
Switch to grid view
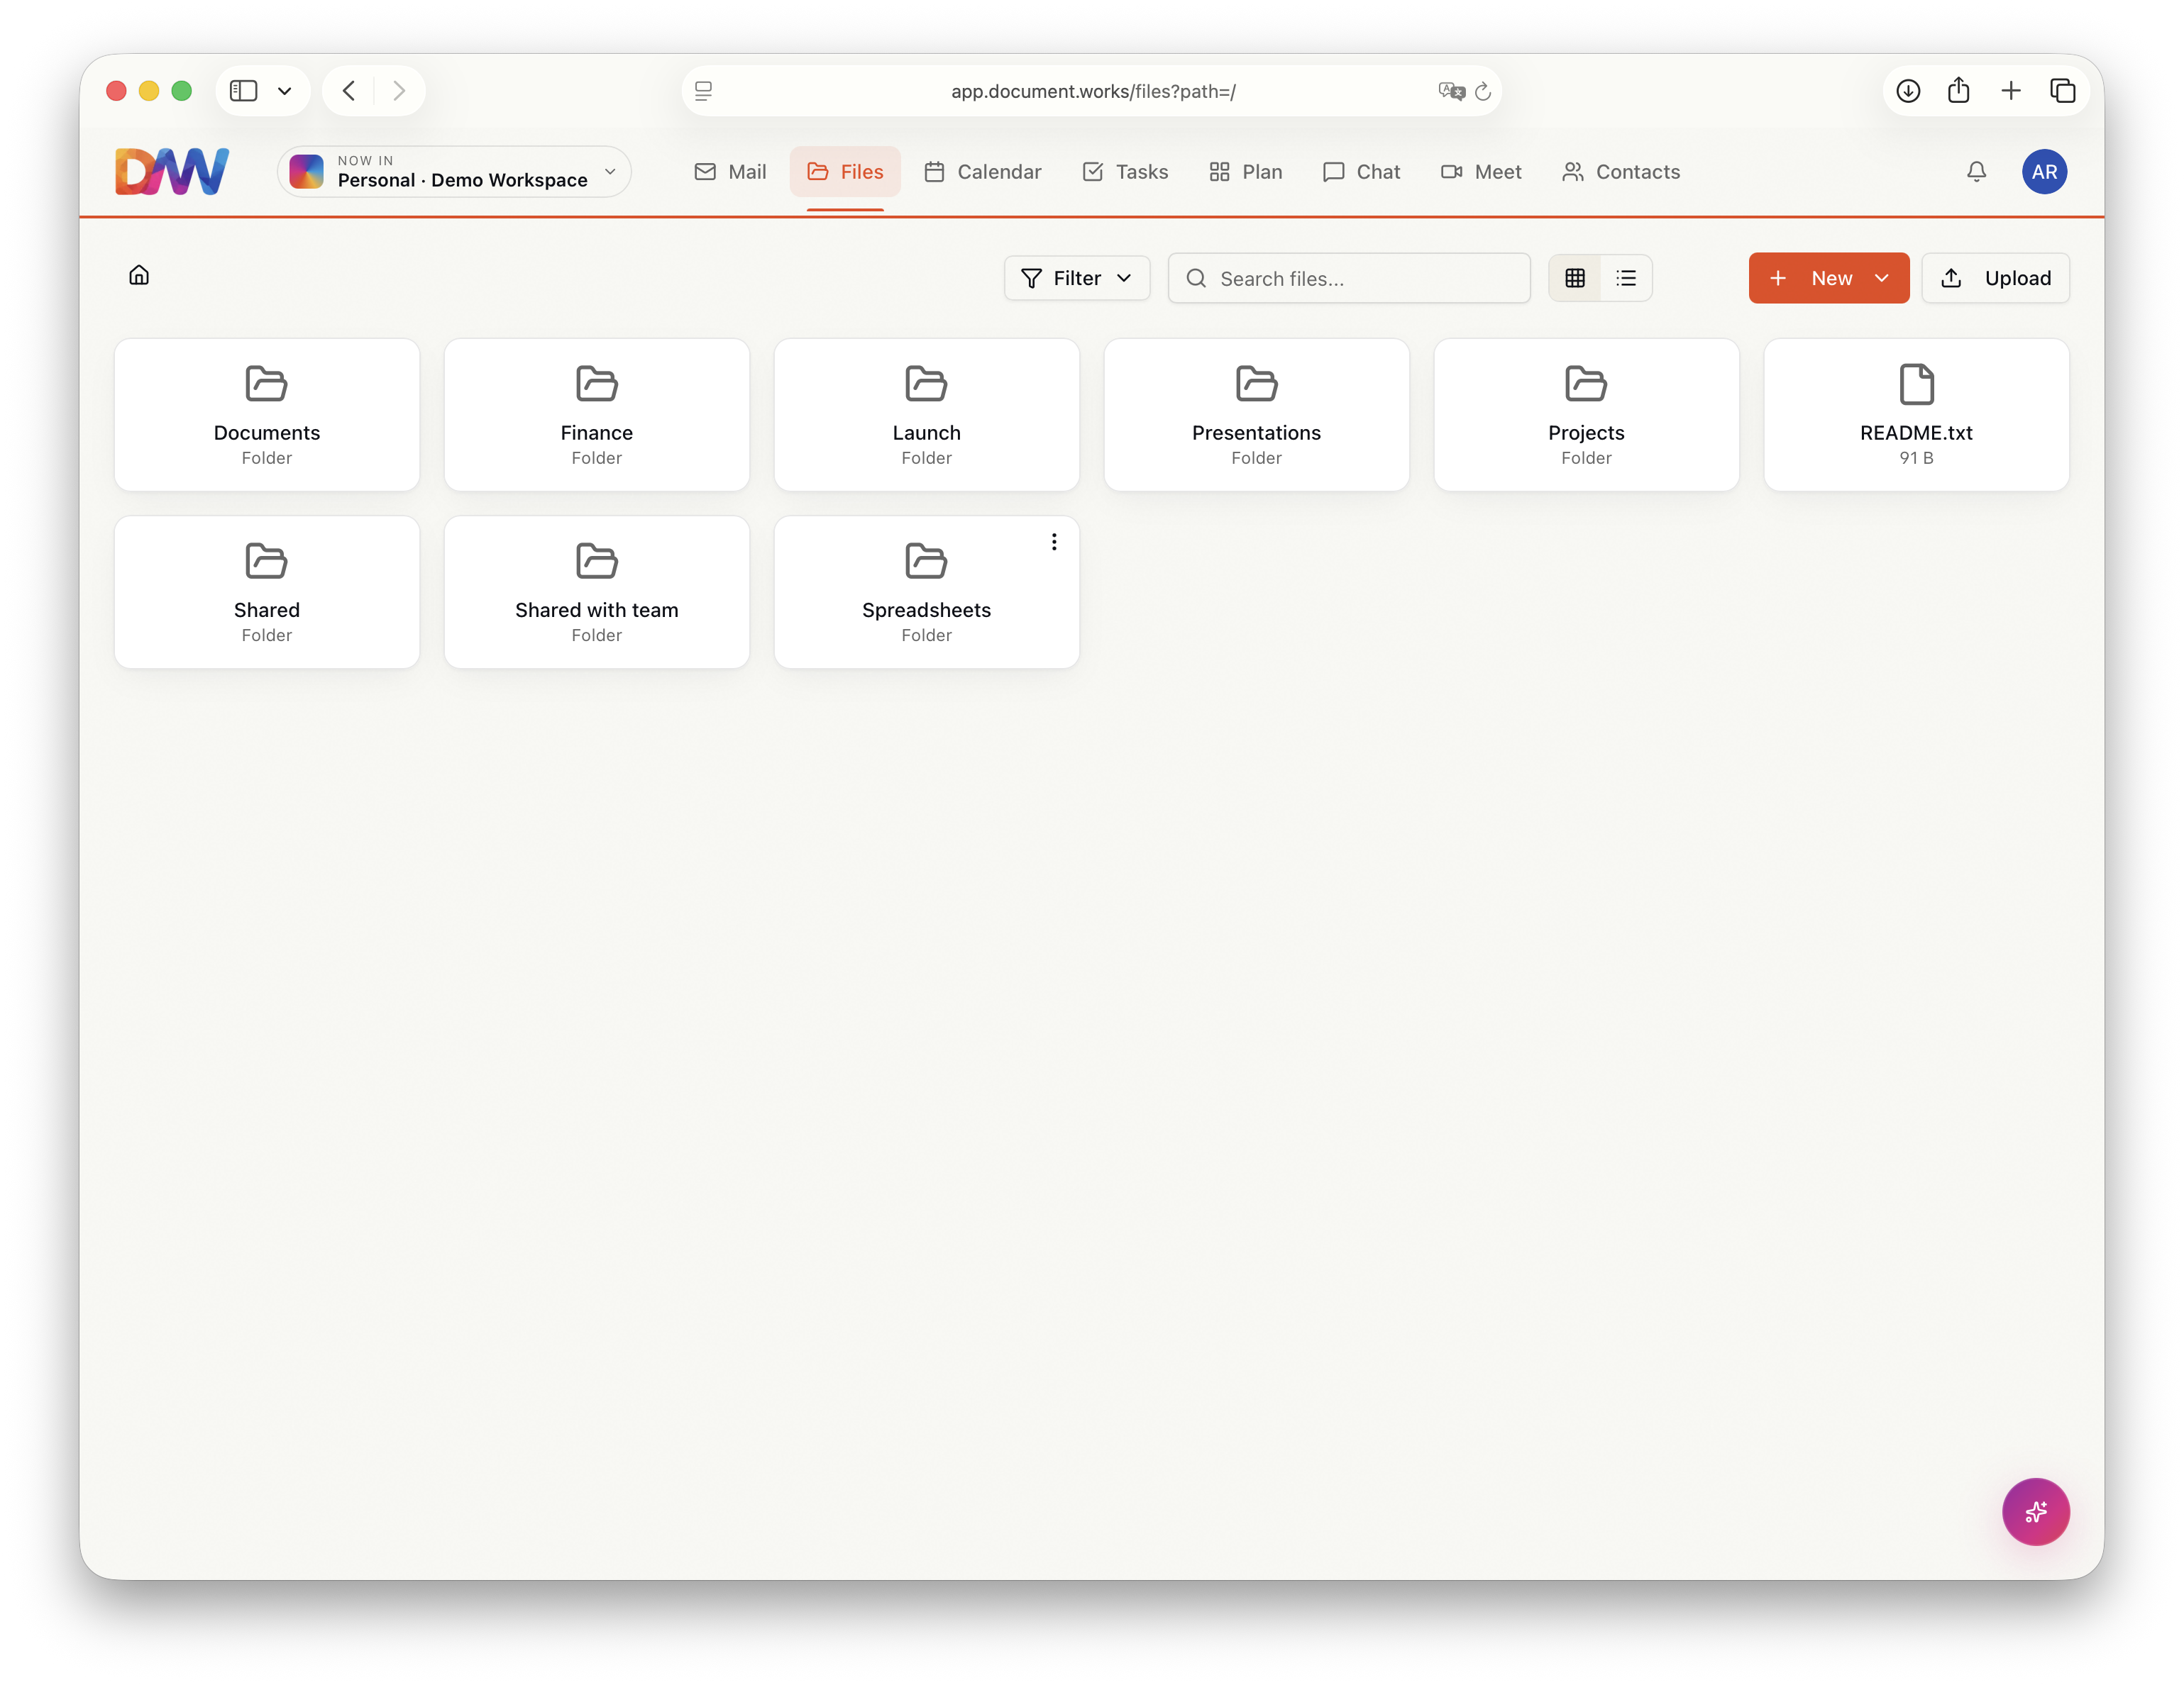[x=1575, y=278]
